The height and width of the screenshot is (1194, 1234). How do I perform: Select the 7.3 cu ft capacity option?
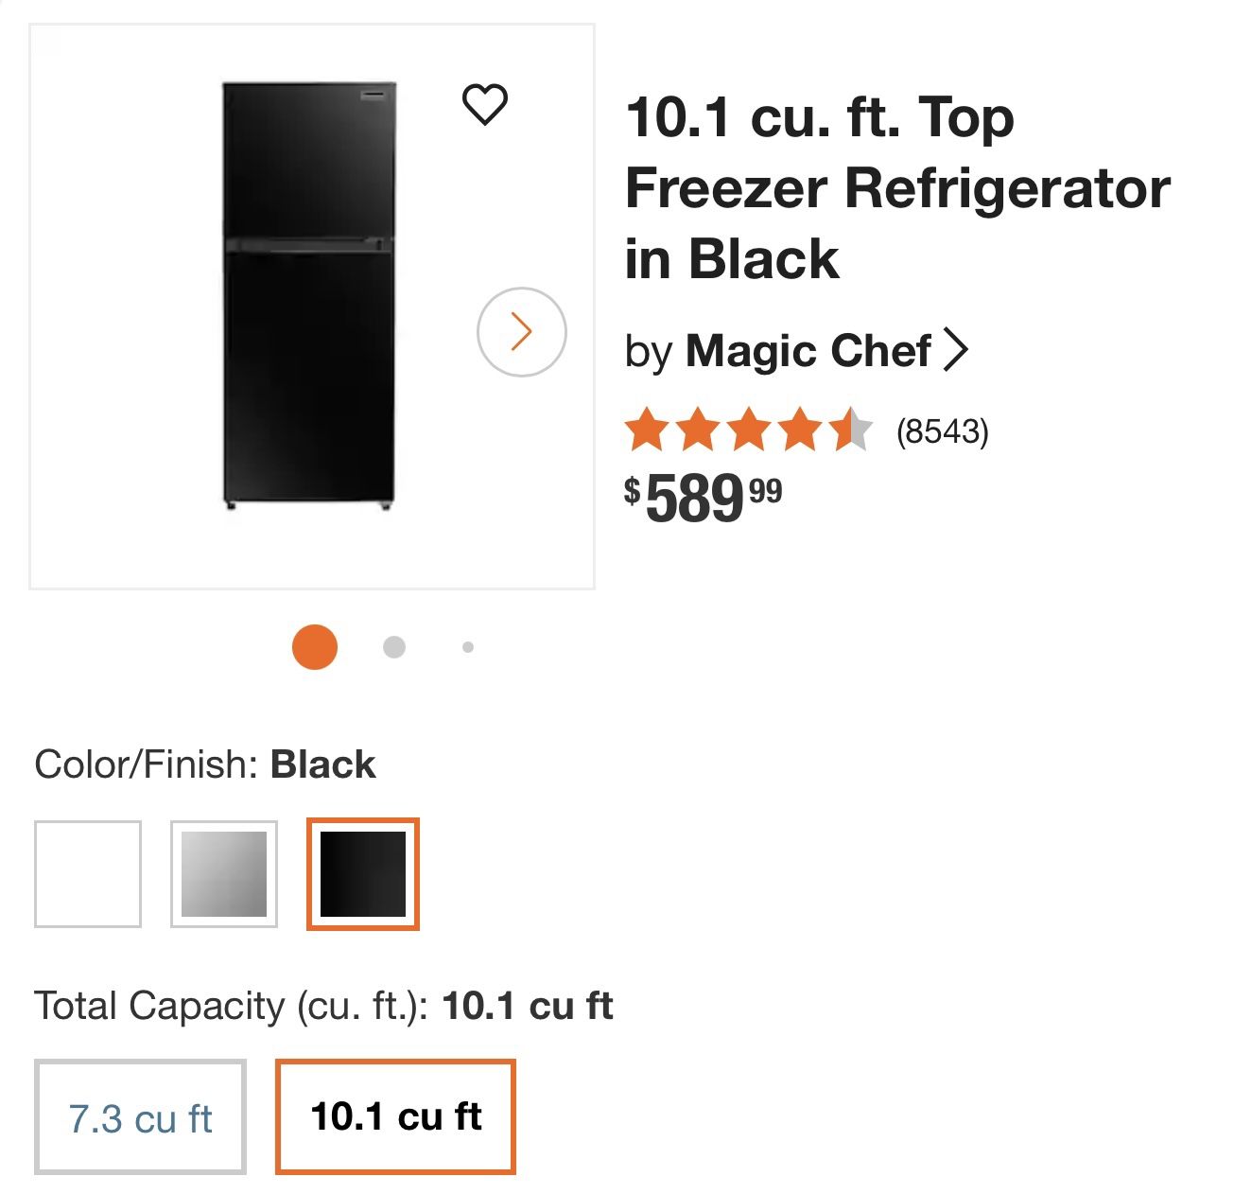pos(140,1117)
